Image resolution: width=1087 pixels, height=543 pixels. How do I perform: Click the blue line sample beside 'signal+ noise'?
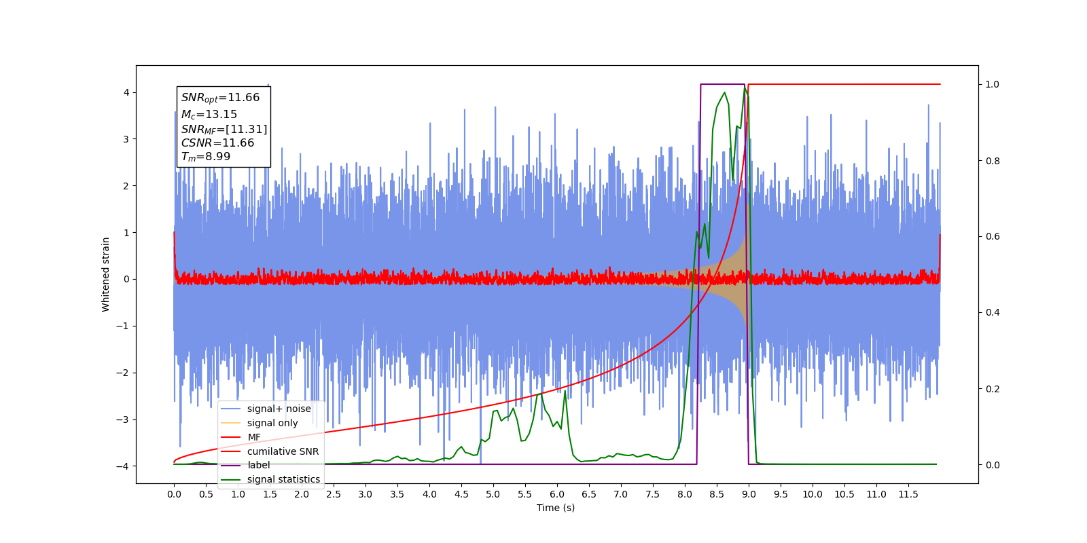coord(231,409)
